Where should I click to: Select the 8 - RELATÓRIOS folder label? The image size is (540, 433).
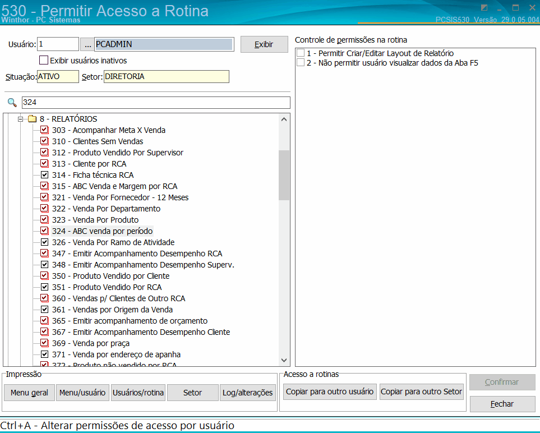(x=68, y=119)
